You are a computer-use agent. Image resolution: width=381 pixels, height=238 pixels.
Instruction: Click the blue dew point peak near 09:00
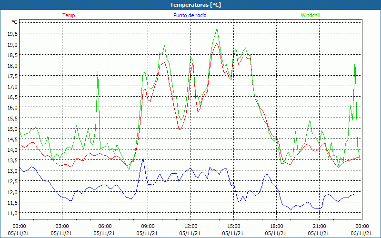point(143,159)
